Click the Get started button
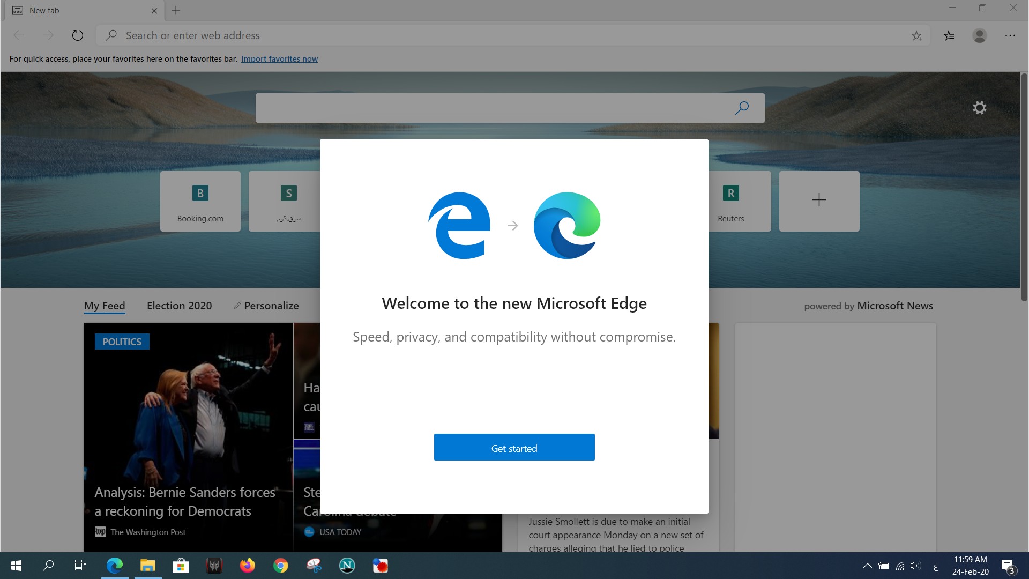Viewport: 1029px width, 579px height. 514,447
